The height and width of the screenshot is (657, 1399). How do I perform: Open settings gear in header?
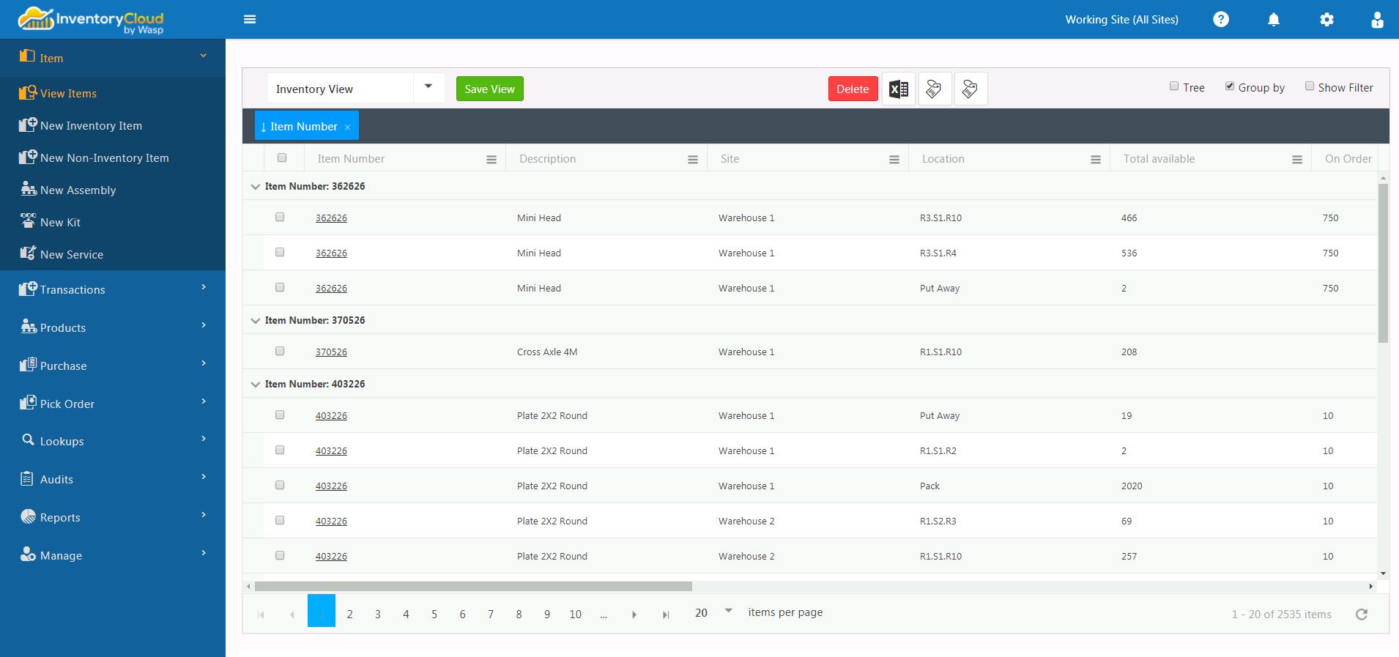pyautogui.click(x=1326, y=20)
